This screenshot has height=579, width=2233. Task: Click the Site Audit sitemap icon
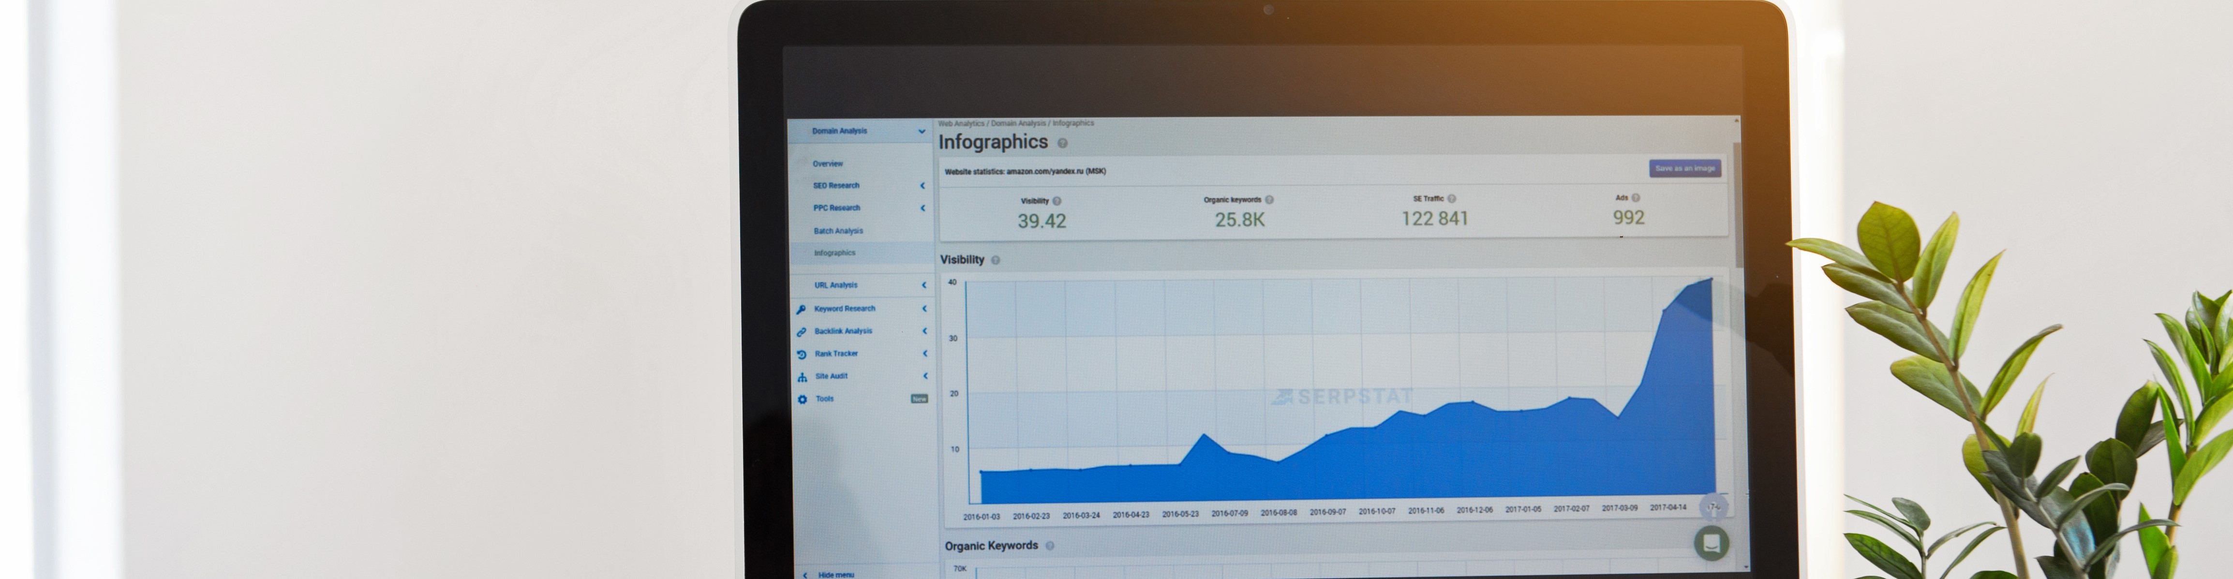[803, 377]
